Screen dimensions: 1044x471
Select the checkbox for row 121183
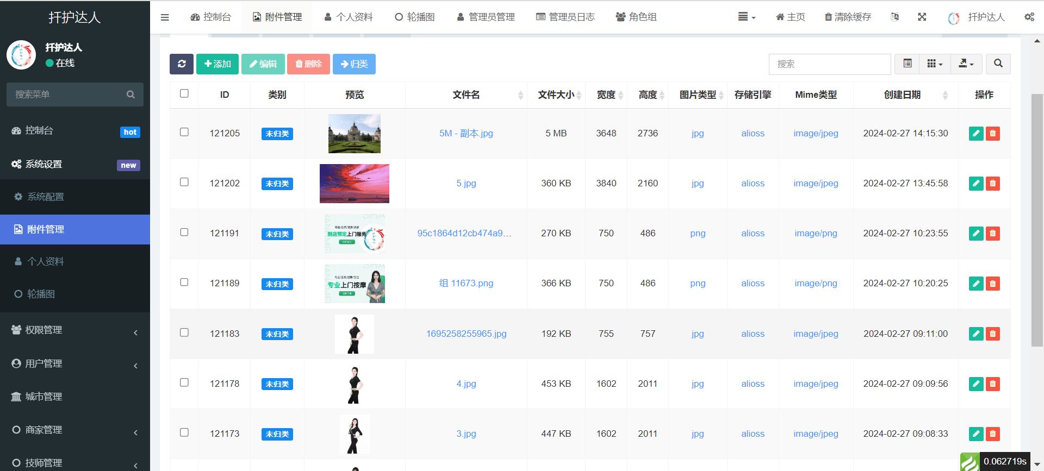click(x=184, y=332)
